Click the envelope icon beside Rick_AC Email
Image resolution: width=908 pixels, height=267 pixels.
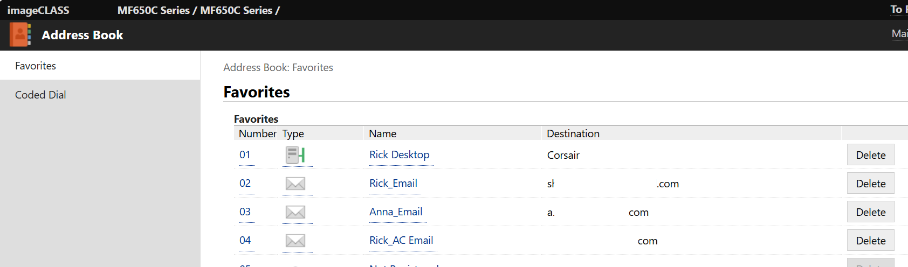pyautogui.click(x=295, y=241)
